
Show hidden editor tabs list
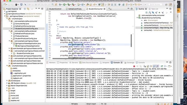click(110, 9)
